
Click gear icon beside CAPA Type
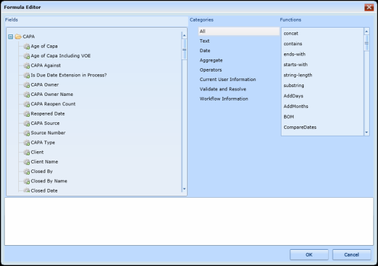click(26, 142)
